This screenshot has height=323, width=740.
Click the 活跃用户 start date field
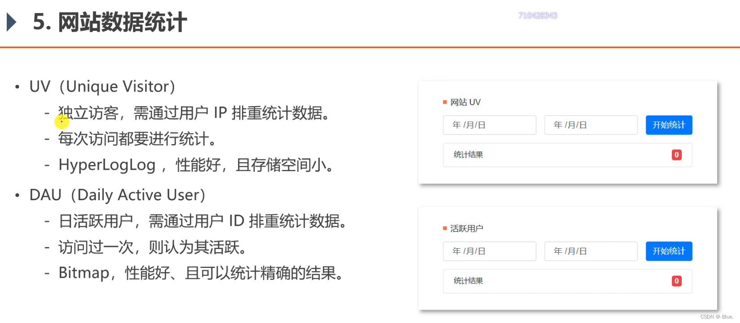(489, 251)
